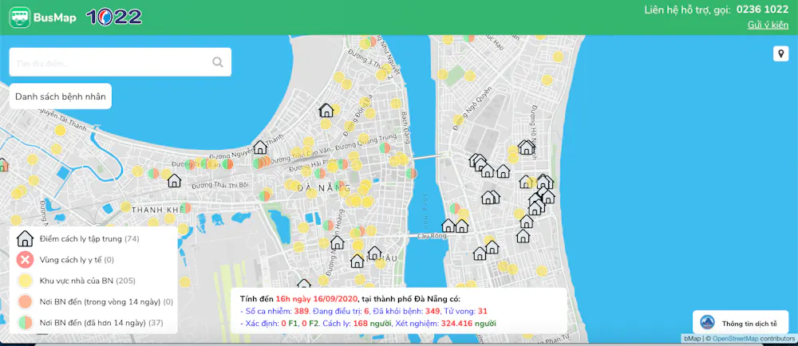Click the yellow 'Khu vực nhà của BN' legend icon

click(x=25, y=281)
